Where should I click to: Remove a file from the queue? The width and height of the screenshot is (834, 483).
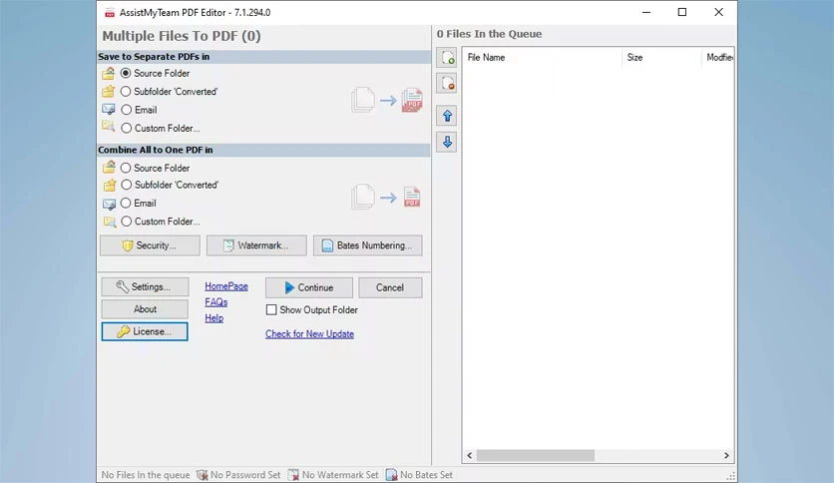click(x=447, y=84)
